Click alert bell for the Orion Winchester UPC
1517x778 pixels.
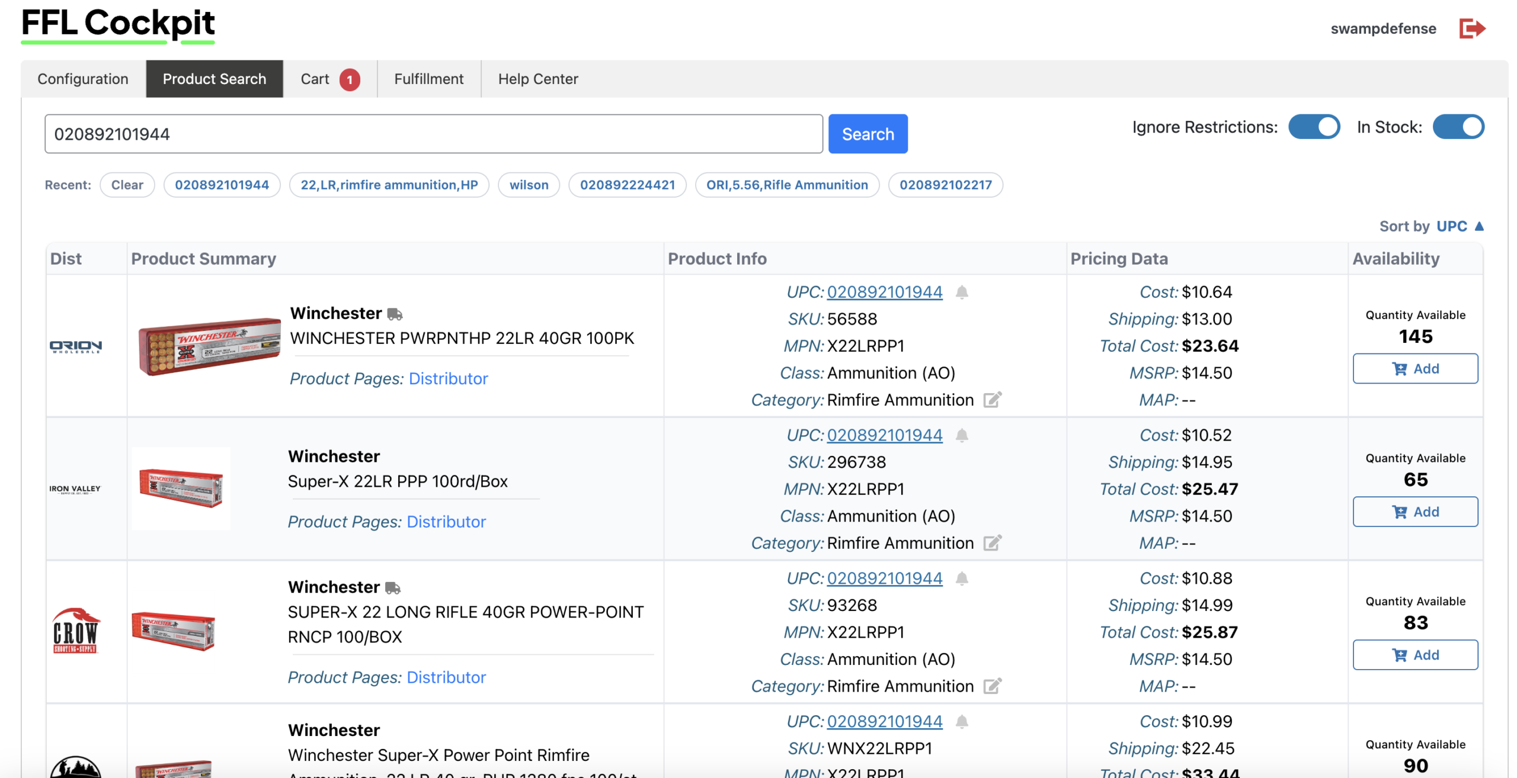pos(962,292)
